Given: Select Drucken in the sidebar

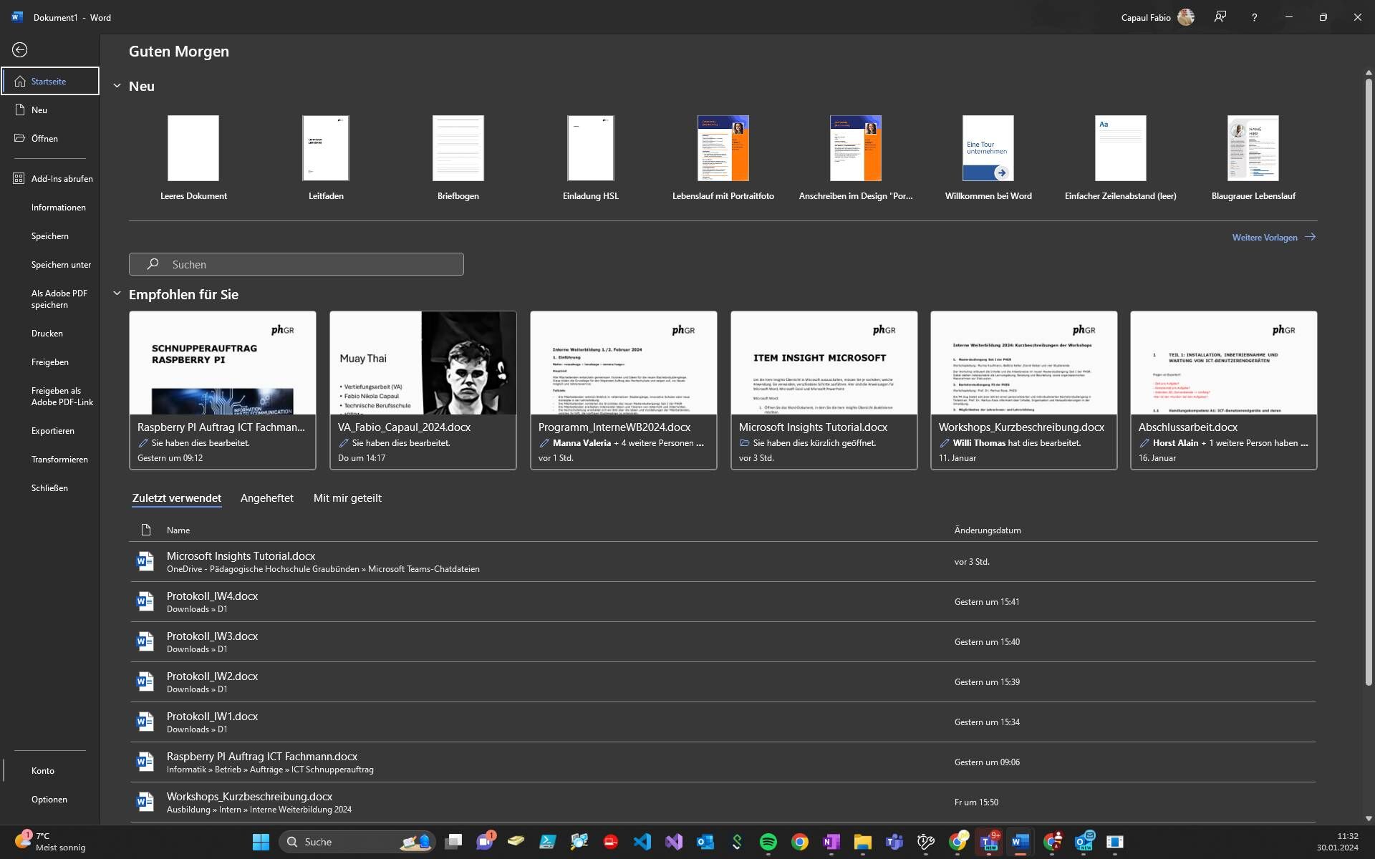Looking at the screenshot, I should [47, 334].
